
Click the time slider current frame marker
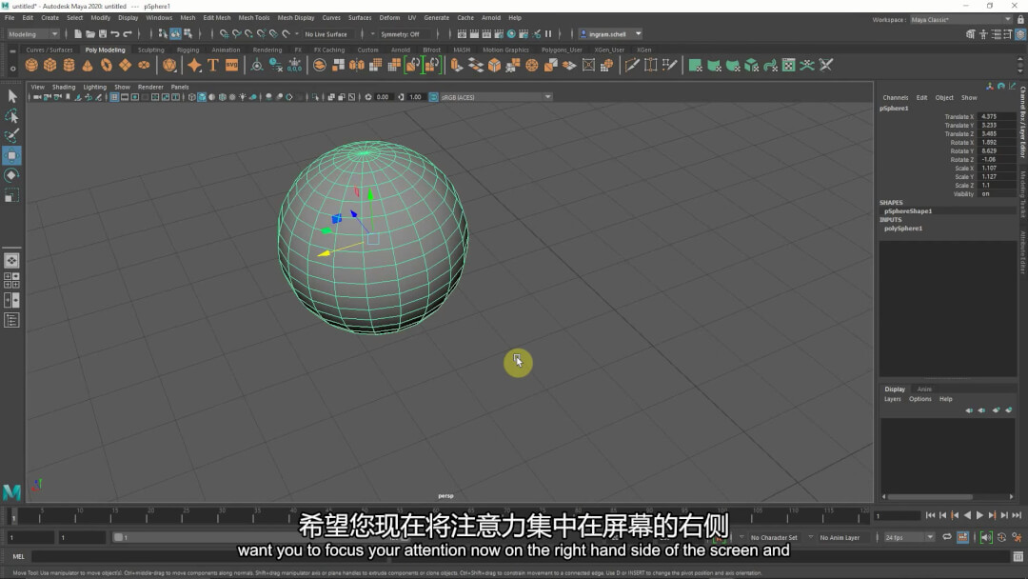(13, 517)
